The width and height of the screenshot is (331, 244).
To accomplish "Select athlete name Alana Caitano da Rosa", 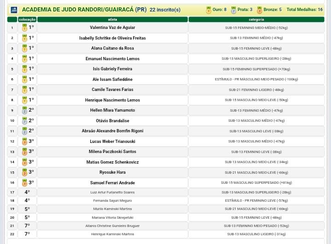I will [x=112, y=48].
